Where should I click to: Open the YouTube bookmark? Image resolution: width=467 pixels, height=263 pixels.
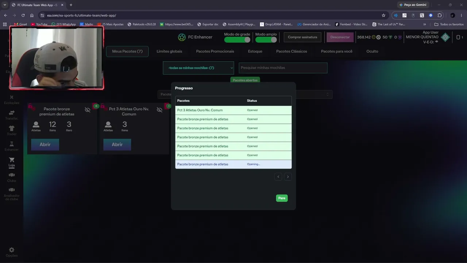(x=39, y=24)
